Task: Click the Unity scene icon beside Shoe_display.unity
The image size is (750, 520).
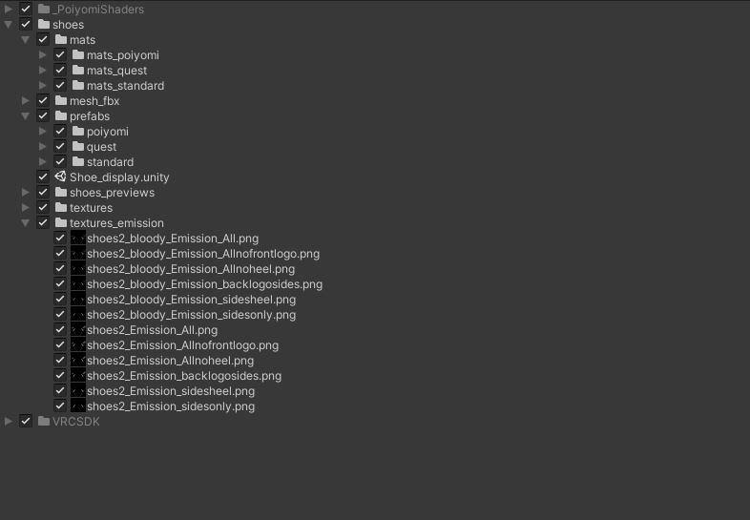Action: (60, 177)
